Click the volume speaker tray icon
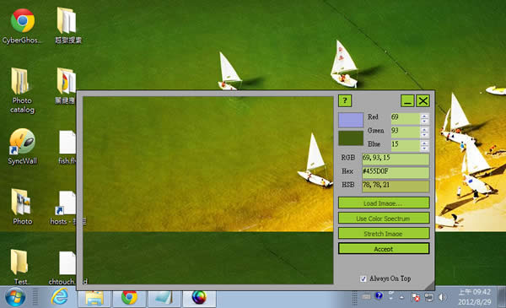506x308 pixels. pos(442,297)
